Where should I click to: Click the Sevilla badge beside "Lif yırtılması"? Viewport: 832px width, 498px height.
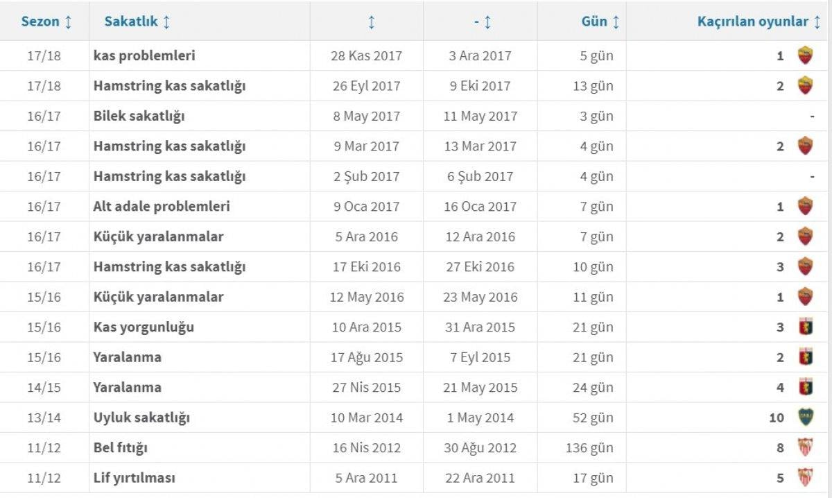804,477
